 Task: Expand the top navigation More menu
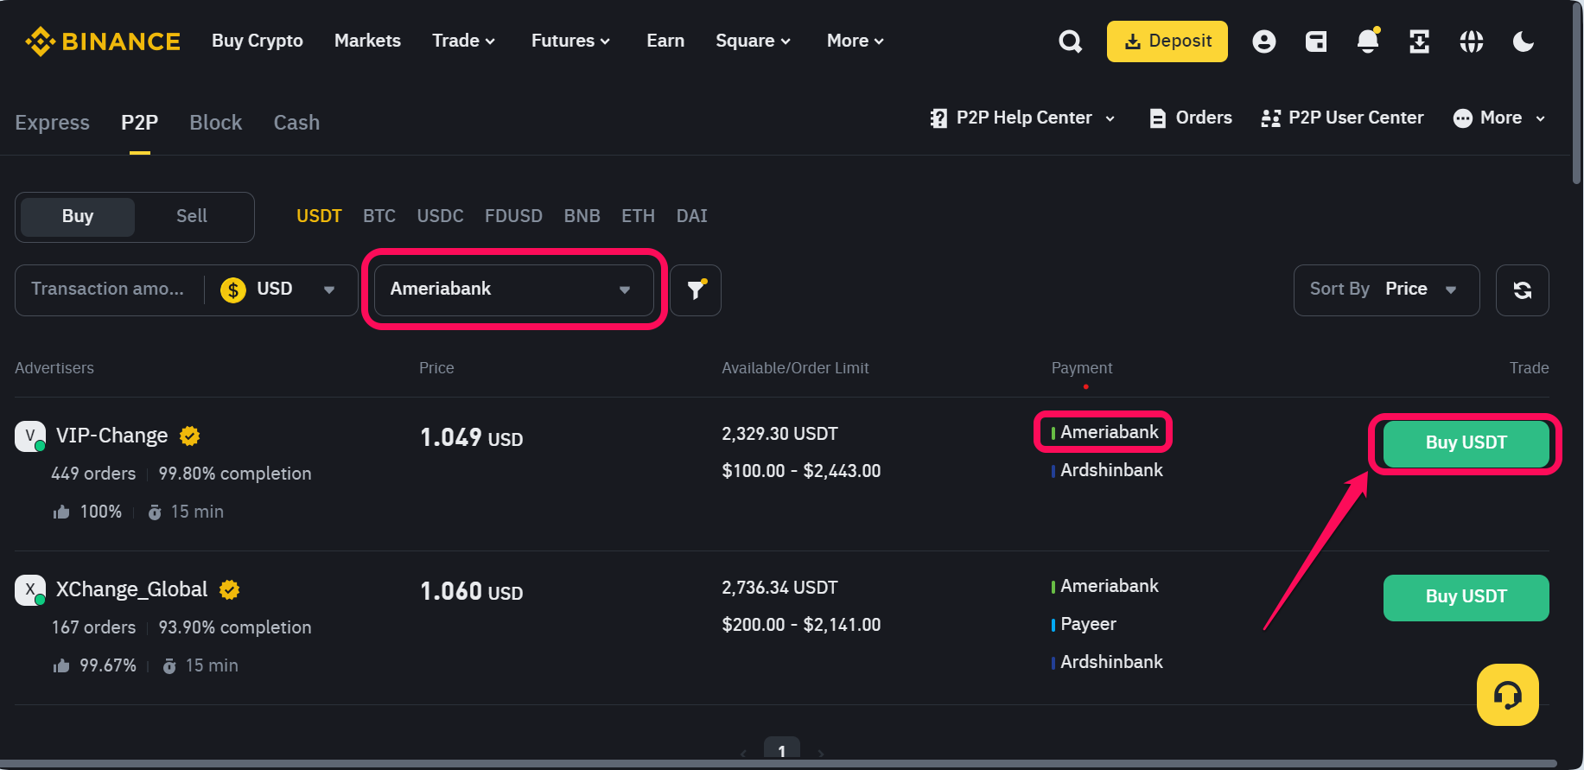click(855, 41)
